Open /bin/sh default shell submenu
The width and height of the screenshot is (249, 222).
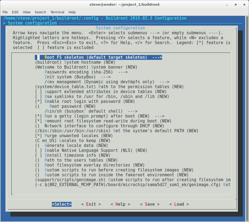click(91, 111)
